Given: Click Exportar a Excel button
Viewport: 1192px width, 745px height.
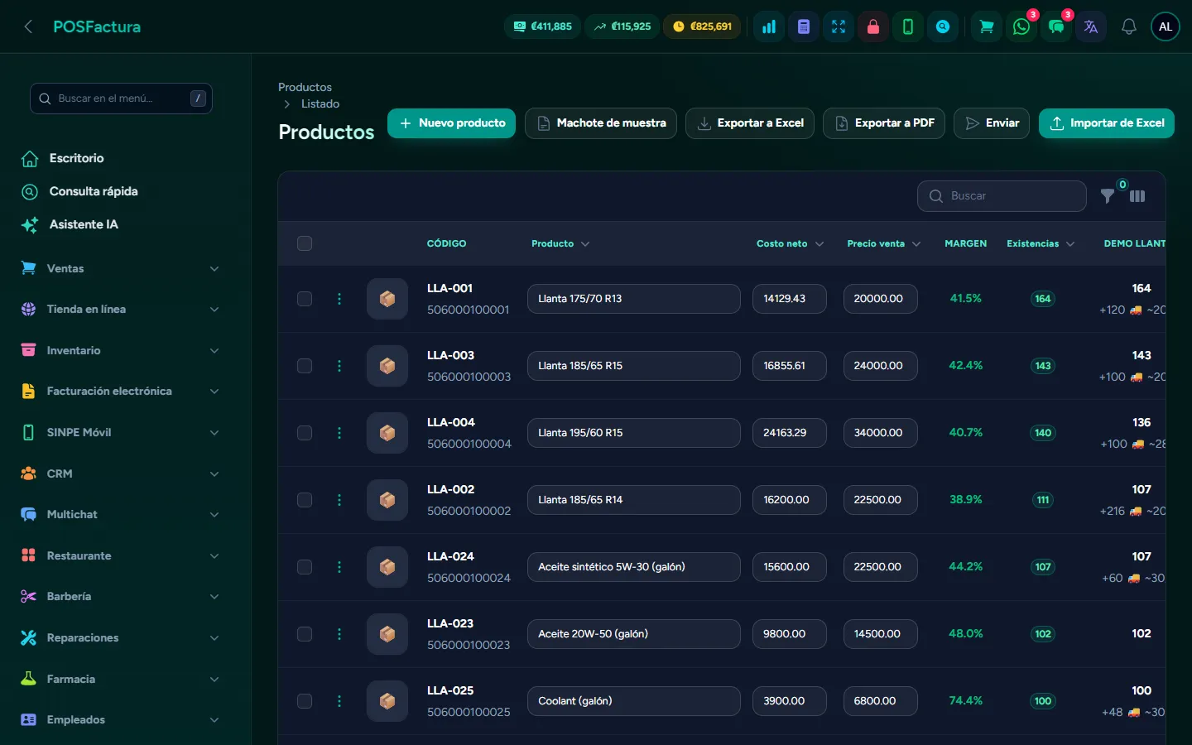Looking at the screenshot, I should [750, 123].
